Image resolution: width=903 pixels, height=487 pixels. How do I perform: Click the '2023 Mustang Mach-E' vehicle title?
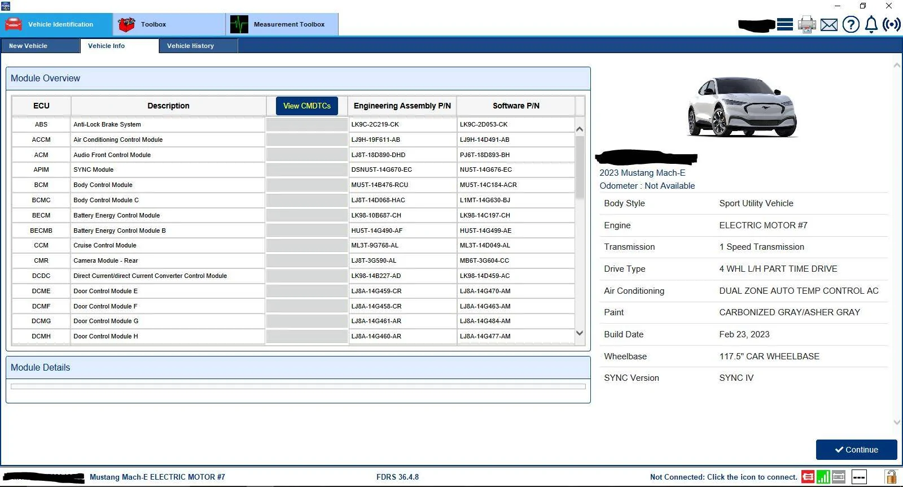(x=642, y=173)
